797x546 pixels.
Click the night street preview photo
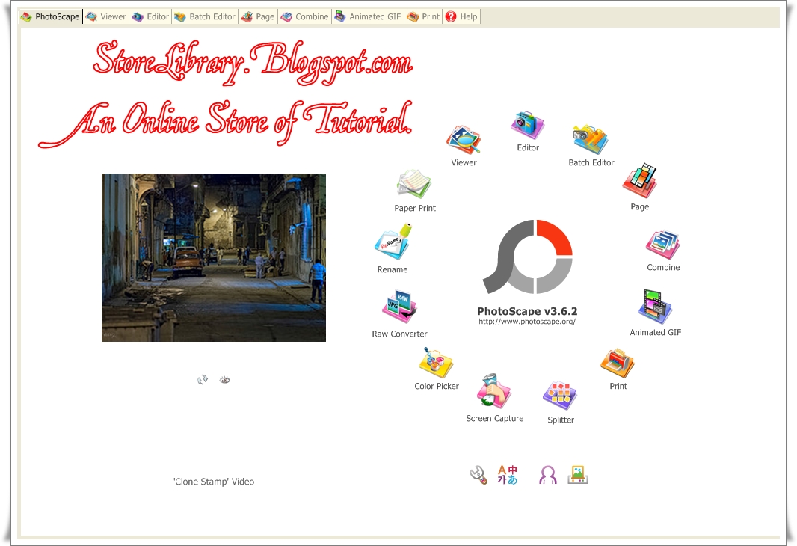coord(214,257)
